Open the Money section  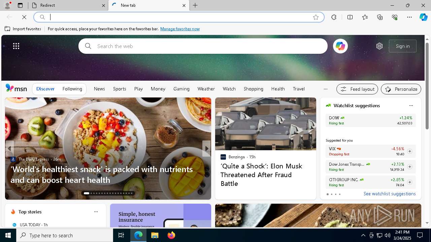[x=158, y=89]
